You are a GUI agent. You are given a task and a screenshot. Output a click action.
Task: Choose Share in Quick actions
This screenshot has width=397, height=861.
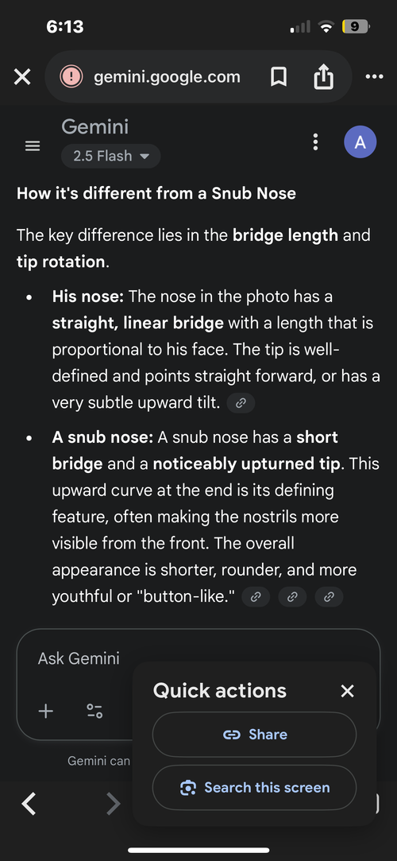coord(254,735)
